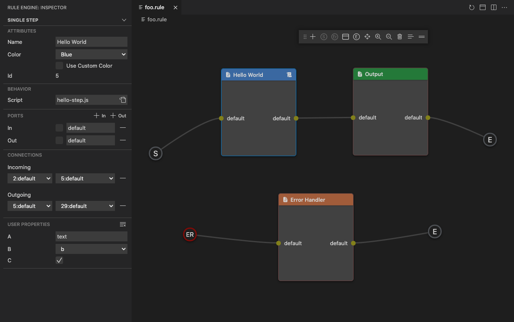Browse for script file next to hello-step.js

[x=122, y=100]
